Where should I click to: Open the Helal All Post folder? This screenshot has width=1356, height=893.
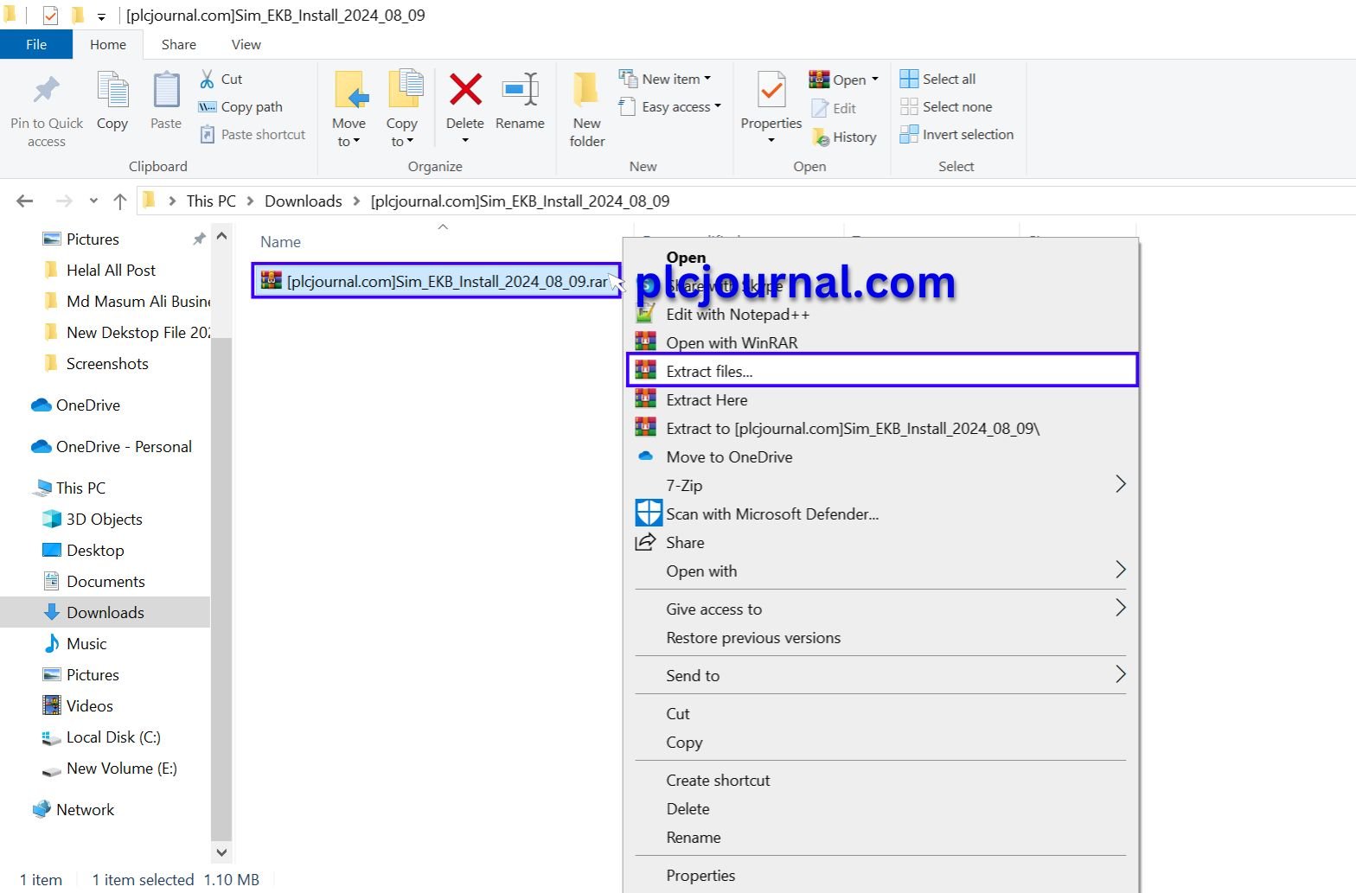111,271
